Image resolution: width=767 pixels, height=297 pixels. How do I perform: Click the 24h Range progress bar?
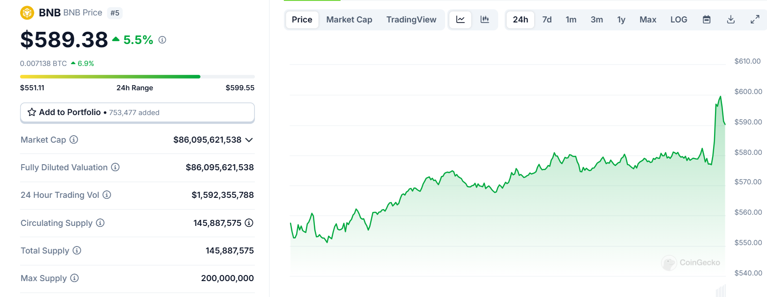click(x=137, y=76)
